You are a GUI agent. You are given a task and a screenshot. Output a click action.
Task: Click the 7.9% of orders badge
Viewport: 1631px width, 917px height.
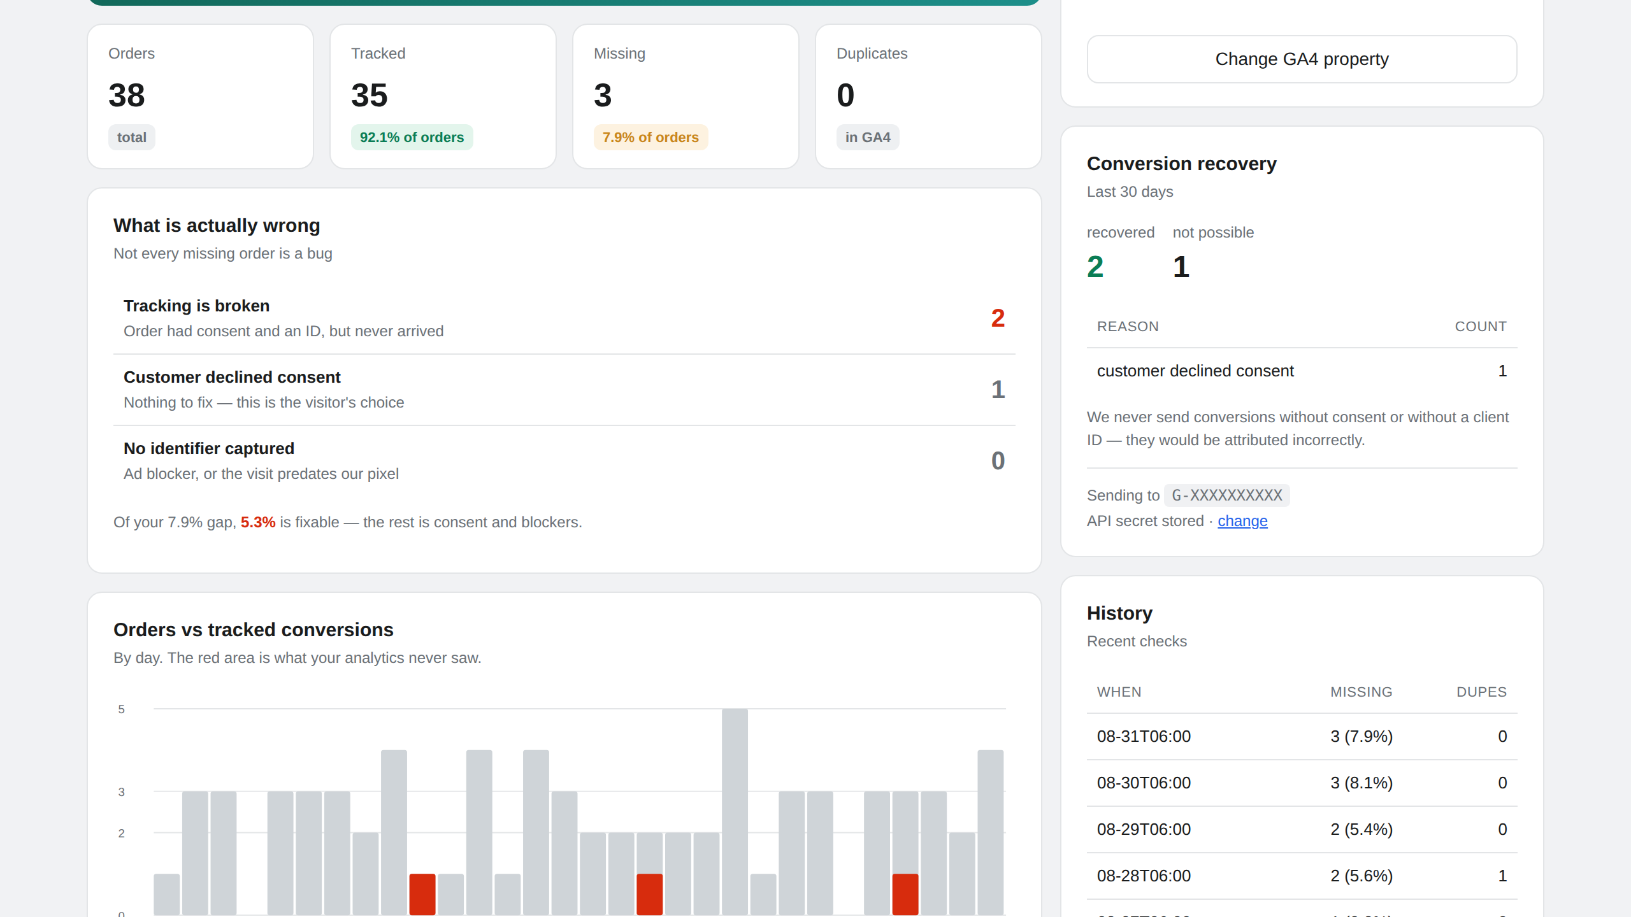(650, 138)
